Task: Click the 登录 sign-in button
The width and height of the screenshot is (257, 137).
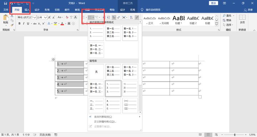Action: click(x=213, y=3)
